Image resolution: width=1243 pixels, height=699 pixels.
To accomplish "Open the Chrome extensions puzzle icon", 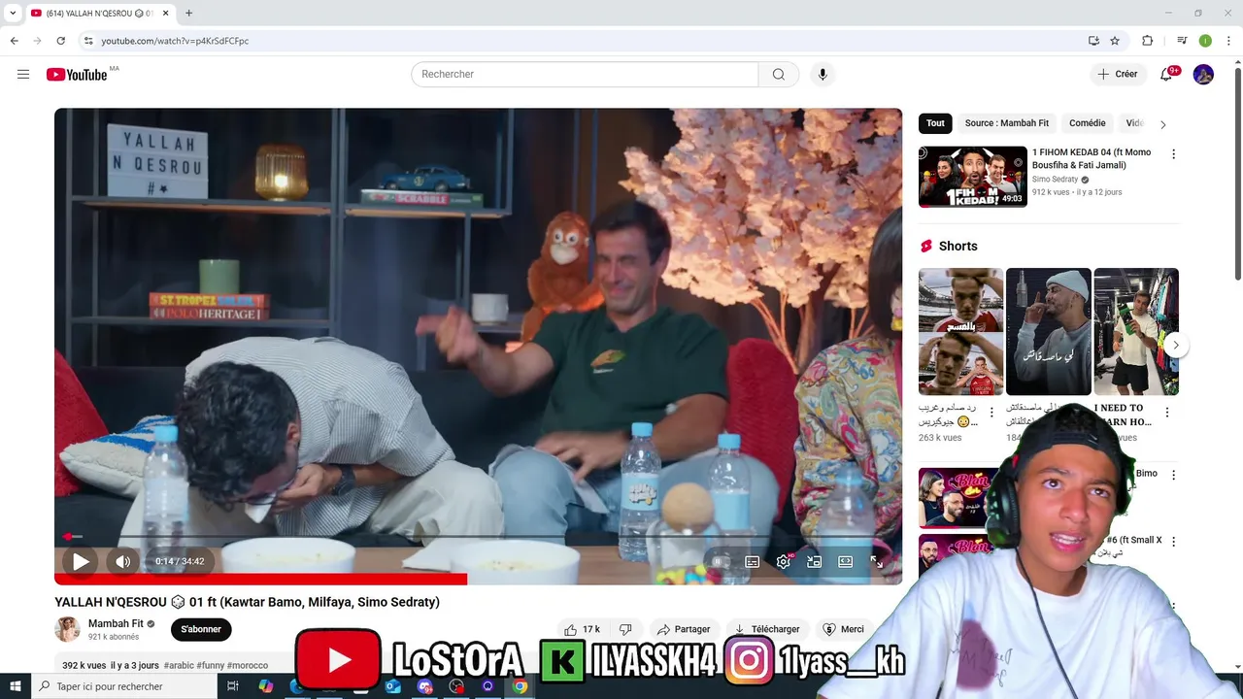I will [1147, 41].
